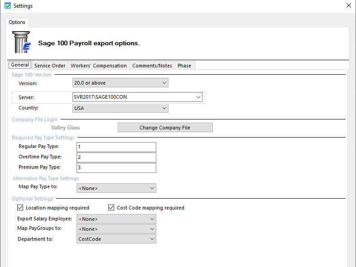This screenshot has height=267, width=356.
Task: Open the Phase tab
Action: (x=184, y=66)
